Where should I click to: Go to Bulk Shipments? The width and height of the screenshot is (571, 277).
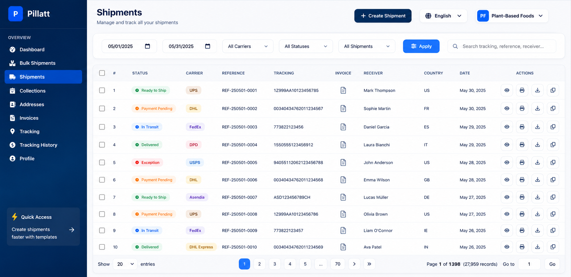click(43, 63)
